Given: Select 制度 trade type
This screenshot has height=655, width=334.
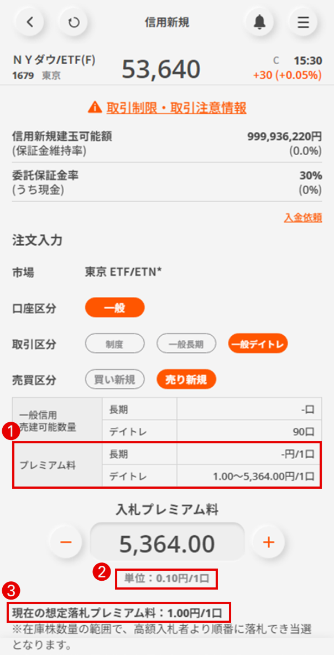Looking at the screenshot, I should (x=114, y=344).
